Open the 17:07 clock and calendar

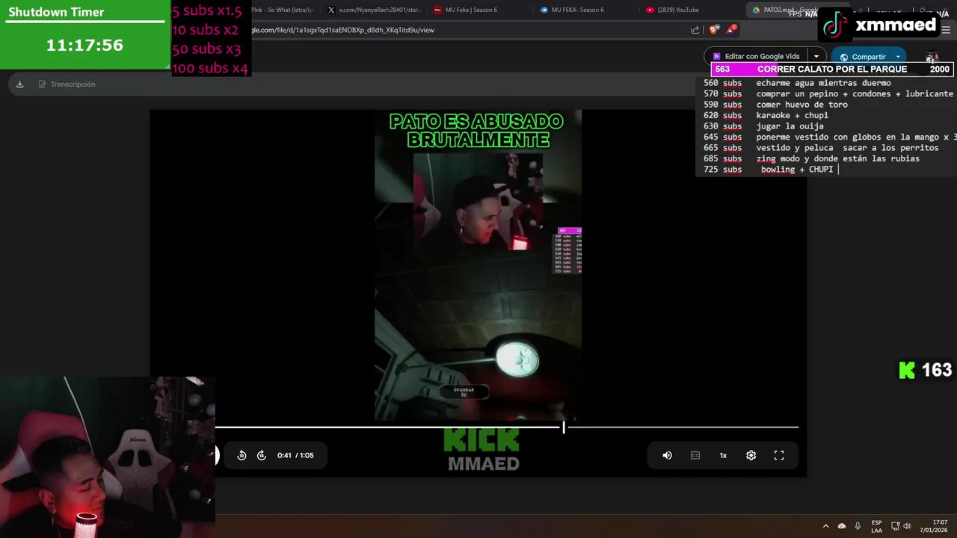[935, 526]
